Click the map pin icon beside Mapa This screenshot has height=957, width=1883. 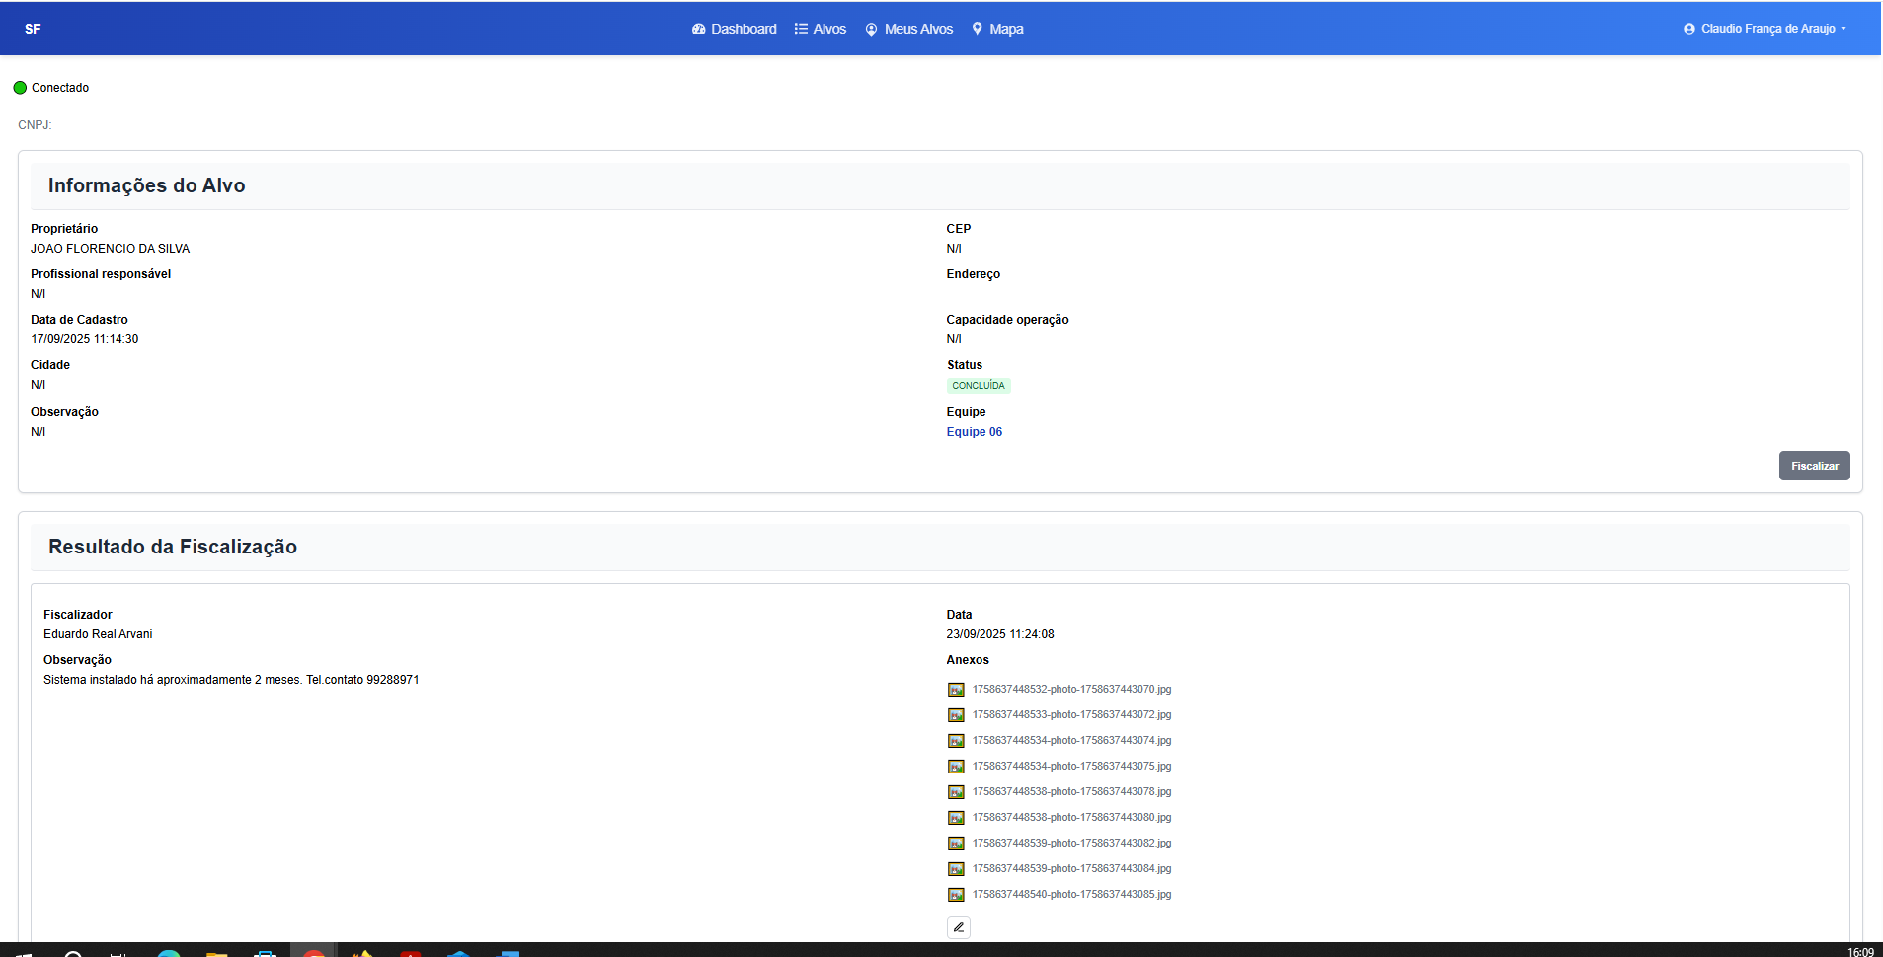tap(978, 29)
